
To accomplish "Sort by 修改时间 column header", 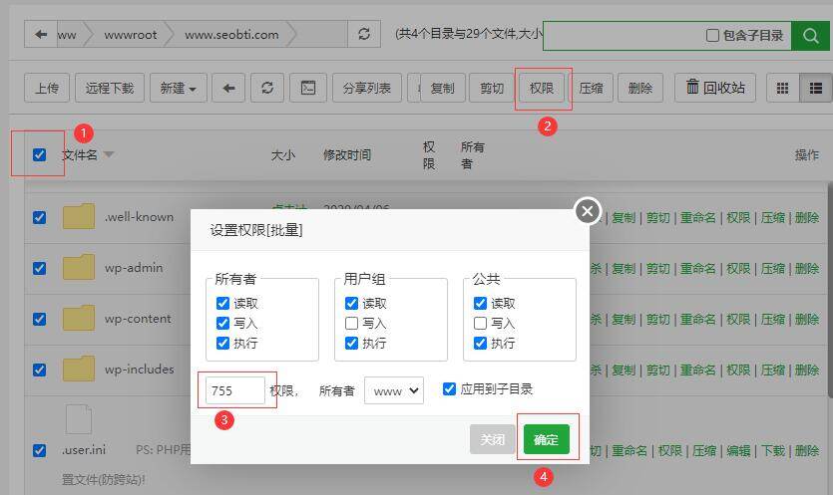I will [x=347, y=155].
